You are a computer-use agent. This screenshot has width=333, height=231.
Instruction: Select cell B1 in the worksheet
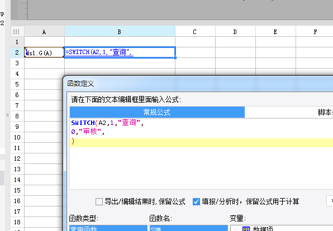[120, 42]
